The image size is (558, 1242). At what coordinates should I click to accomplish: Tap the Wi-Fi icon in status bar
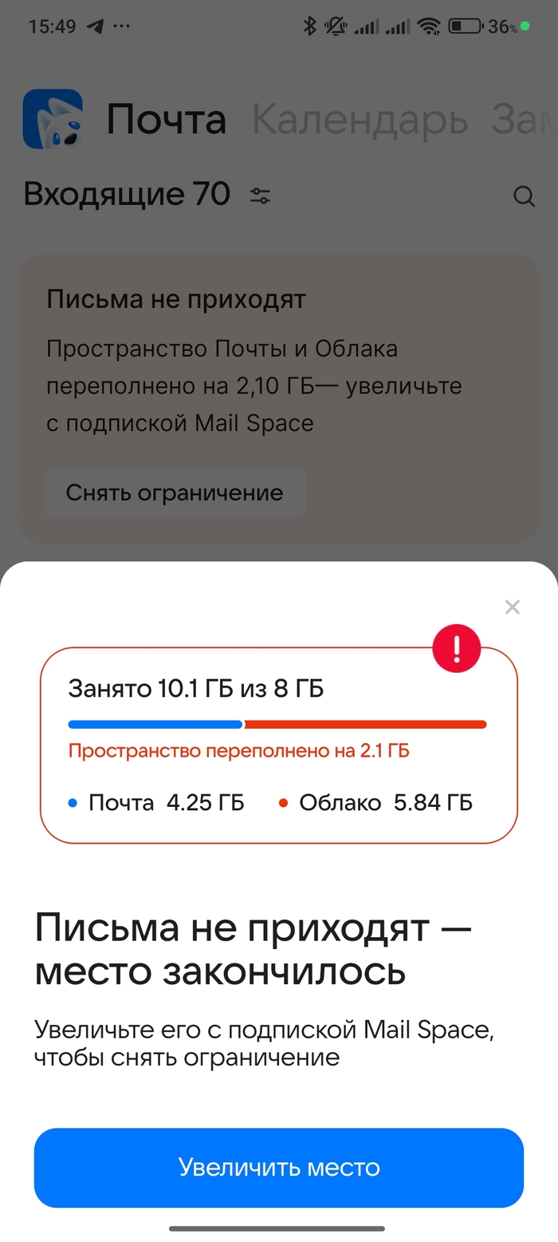(427, 25)
